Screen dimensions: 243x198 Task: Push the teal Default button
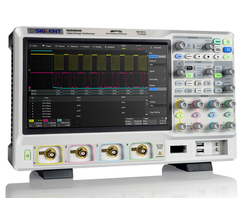click(217, 41)
